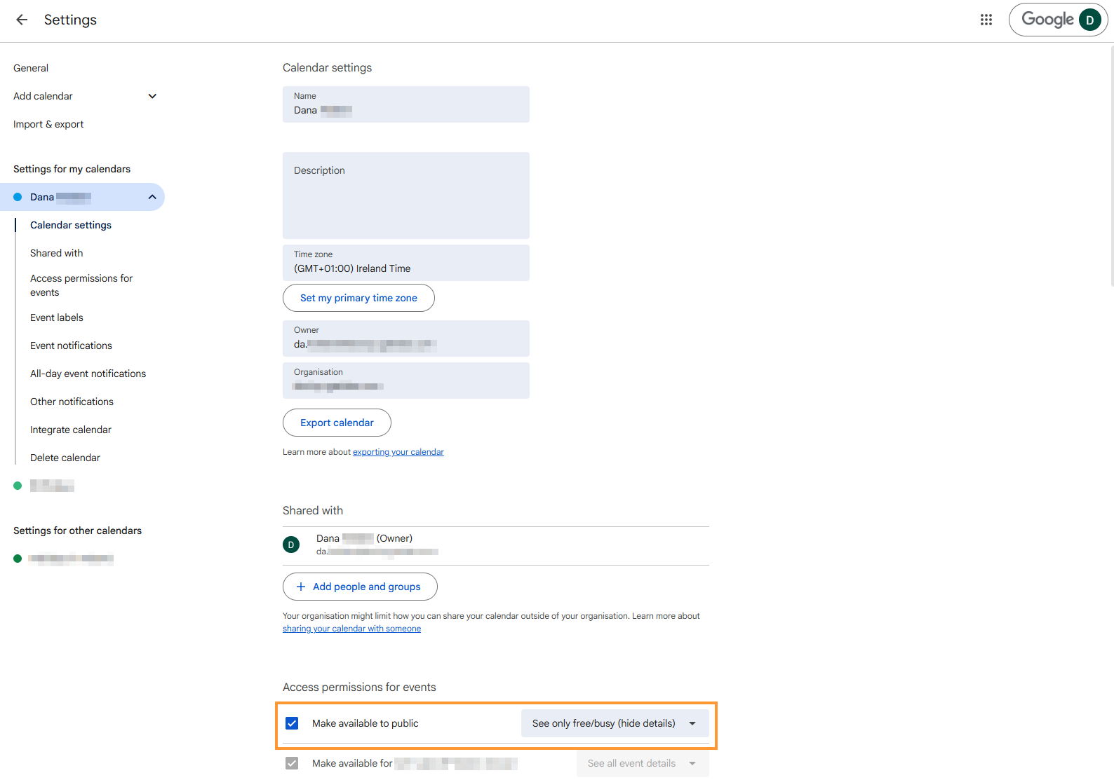
Task: Open the Time zone selector
Action: [x=406, y=263]
